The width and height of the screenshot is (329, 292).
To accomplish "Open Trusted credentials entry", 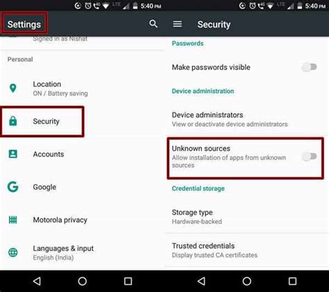I will [246, 250].
